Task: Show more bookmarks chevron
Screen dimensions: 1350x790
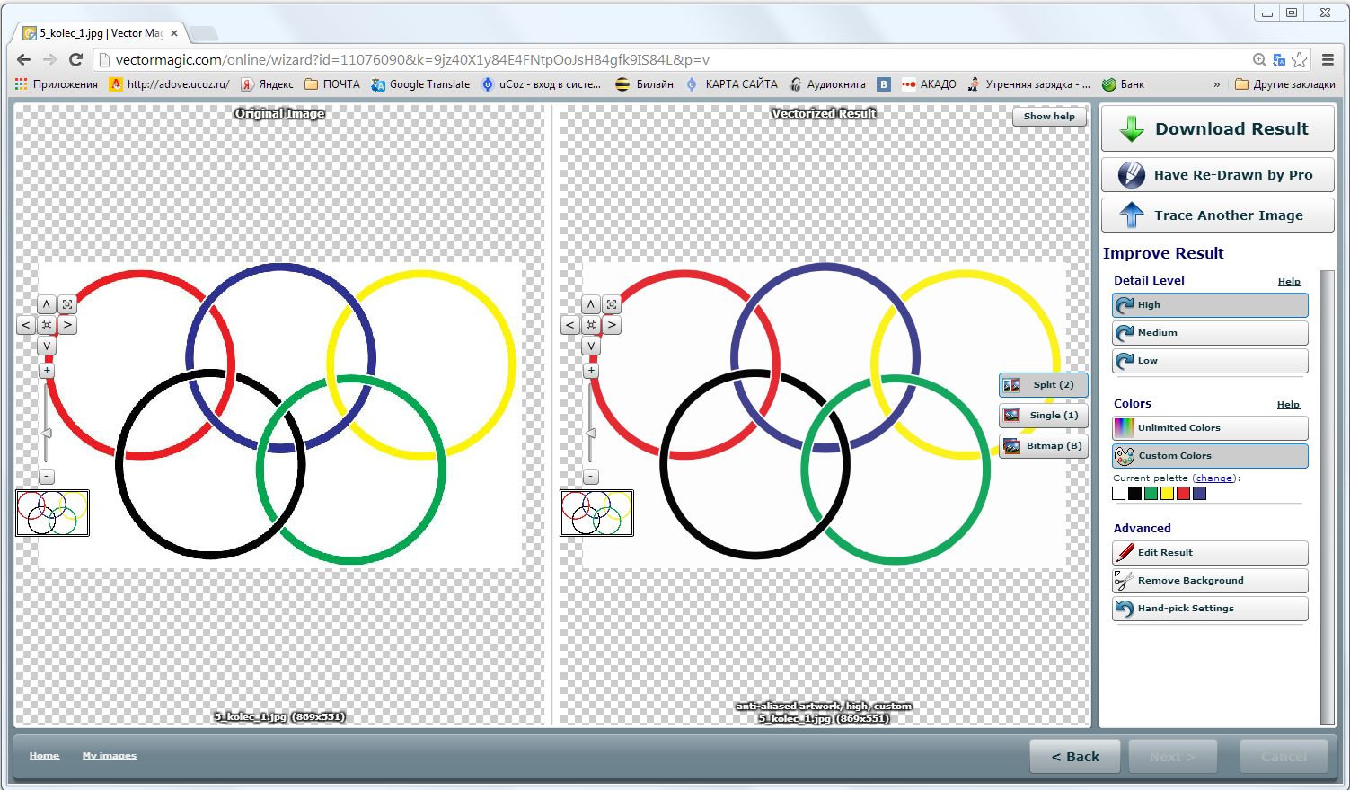Action: (1217, 84)
